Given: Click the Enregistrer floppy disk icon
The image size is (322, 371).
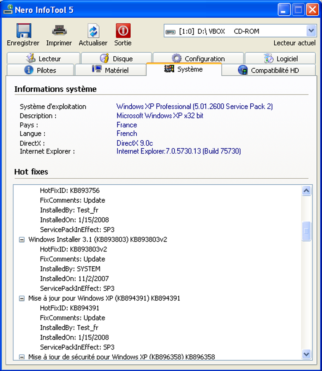Looking at the screenshot, I should [x=24, y=31].
